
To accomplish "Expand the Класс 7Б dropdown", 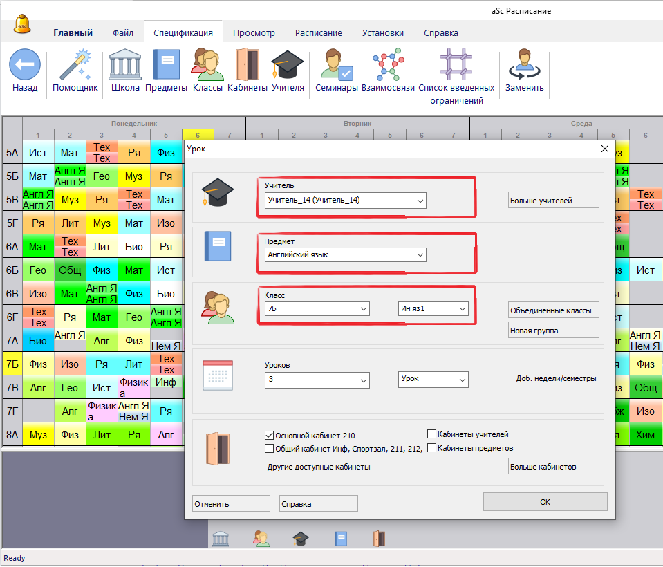I will click(362, 309).
